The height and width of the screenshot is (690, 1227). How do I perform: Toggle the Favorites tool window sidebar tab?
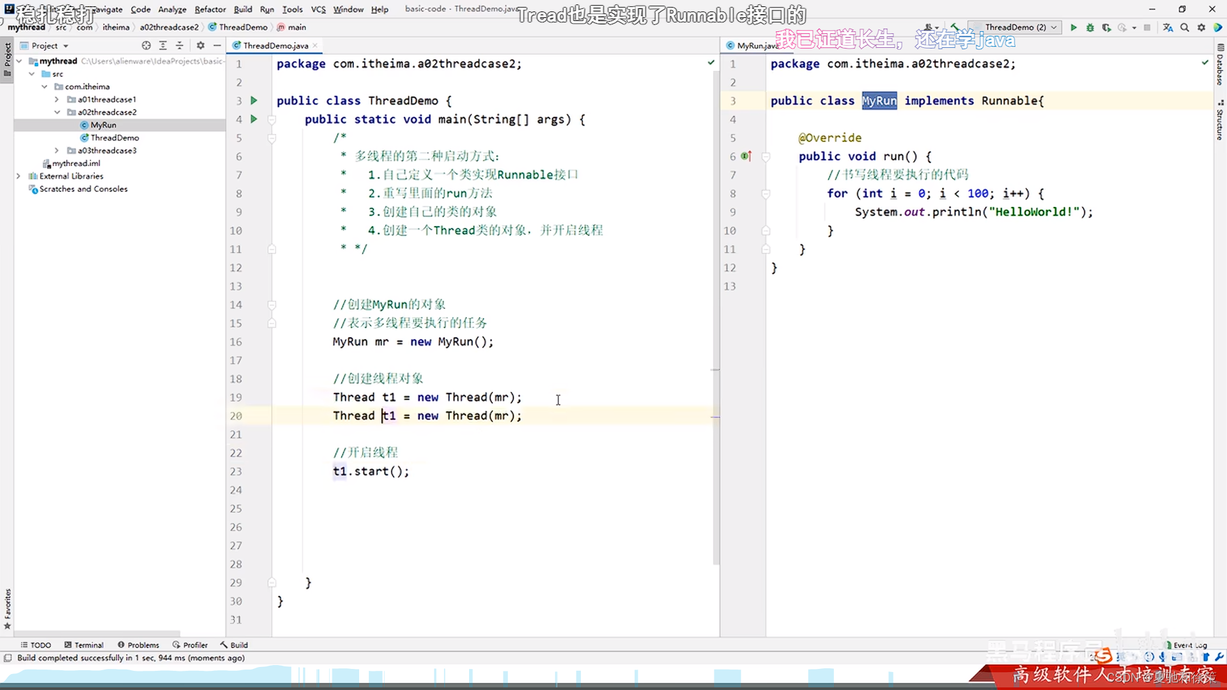click(x=7, y=607)
